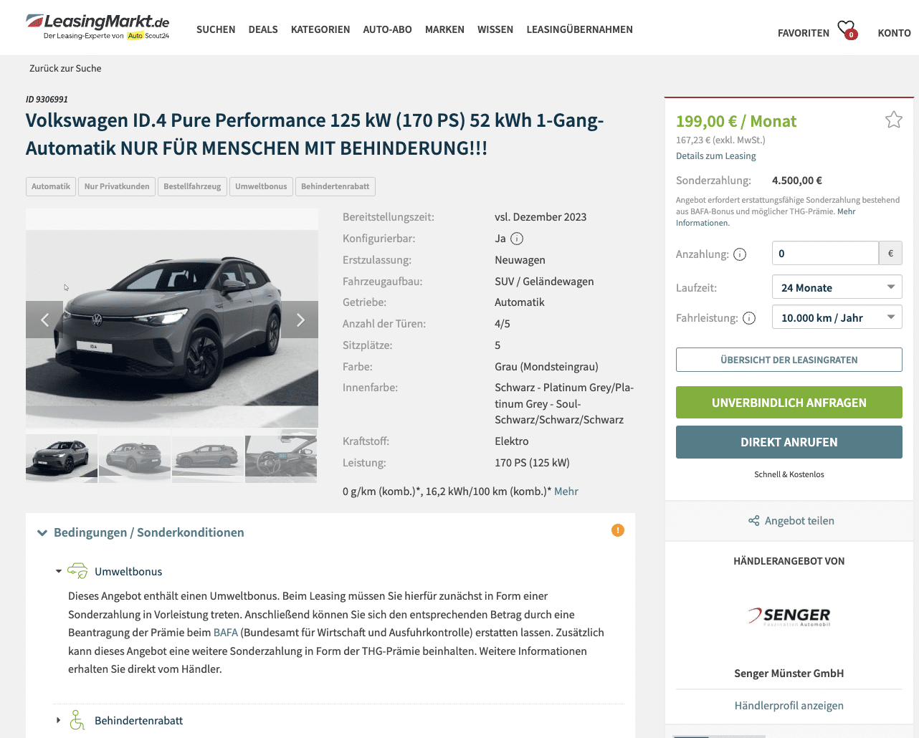Screen dimensions: 919x738
Task: Click the LeasingMarkt.de logo
Action: pyautogui.click(x=97, y=27)
